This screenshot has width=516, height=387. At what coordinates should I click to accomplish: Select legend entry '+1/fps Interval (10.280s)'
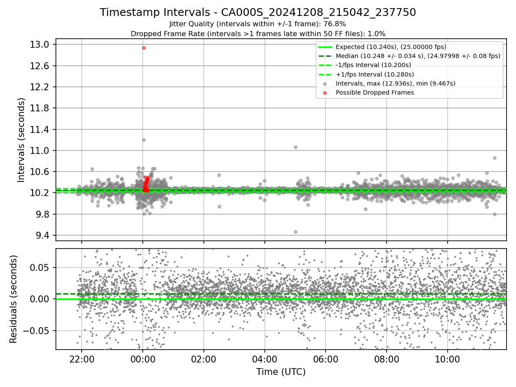click(374, 74)
